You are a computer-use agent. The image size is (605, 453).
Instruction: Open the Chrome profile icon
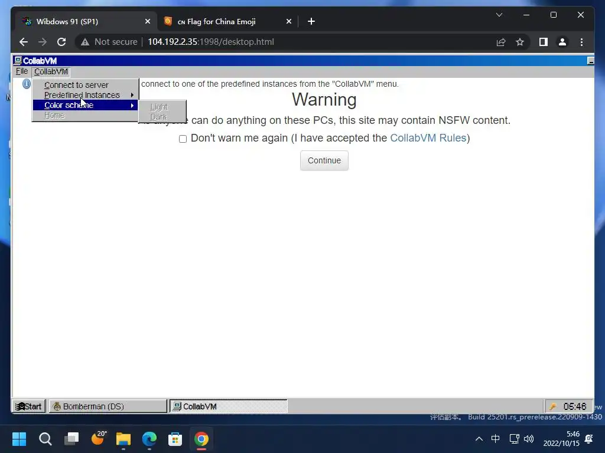(562, 42)
